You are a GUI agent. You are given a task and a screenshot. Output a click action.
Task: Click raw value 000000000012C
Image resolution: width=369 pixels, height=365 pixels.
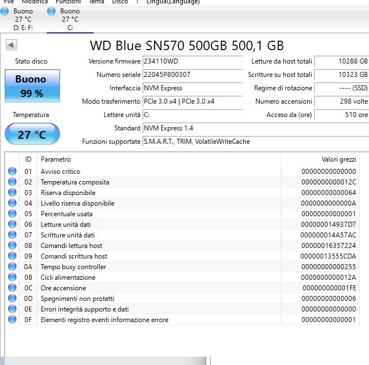tap(329, 182)
